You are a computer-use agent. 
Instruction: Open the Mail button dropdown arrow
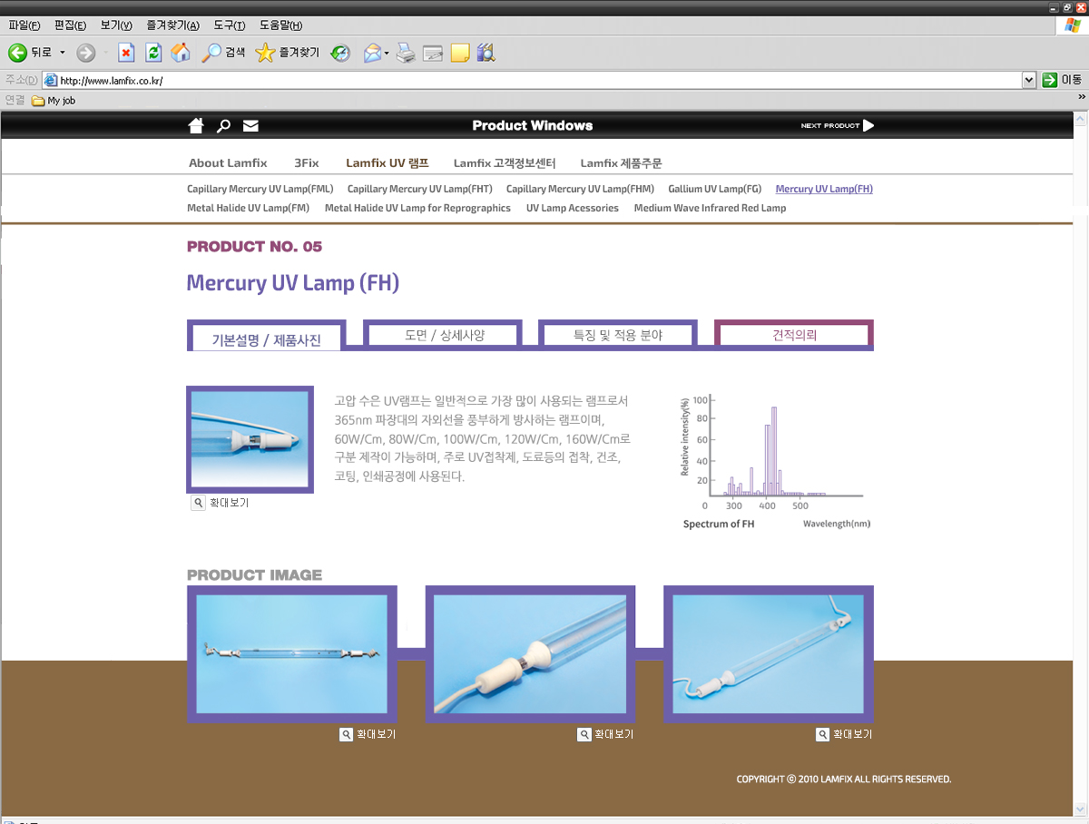(x=387, y=53)
